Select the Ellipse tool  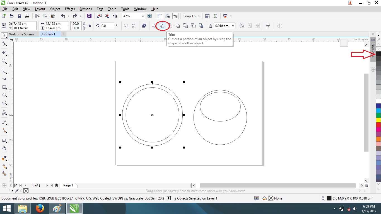(4, 95)
